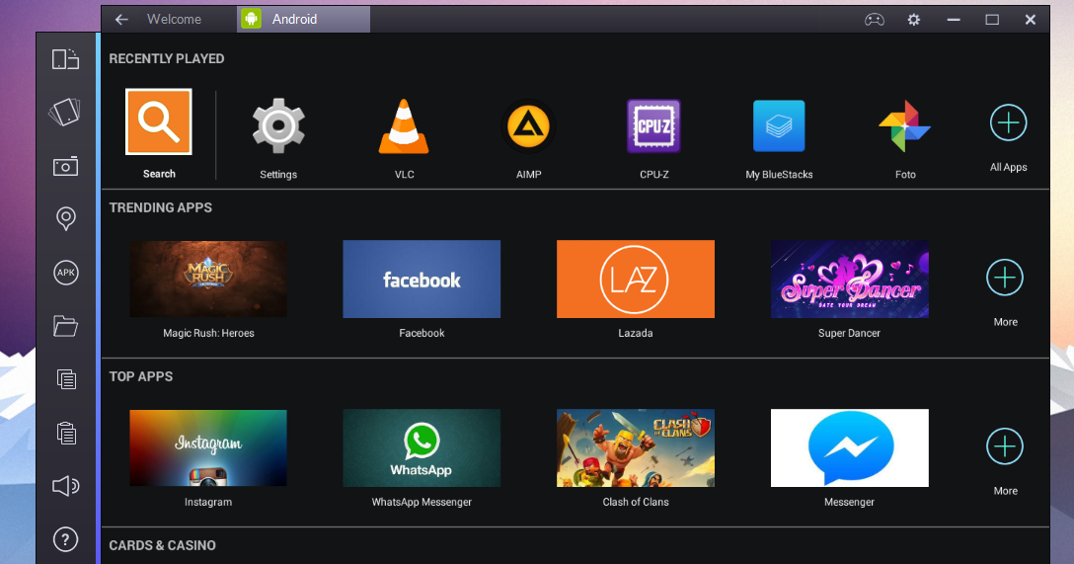The width and height of the screenshot is (1074, 564).
Task: Set location with the pin icon
Action: [x=66, y=219]
